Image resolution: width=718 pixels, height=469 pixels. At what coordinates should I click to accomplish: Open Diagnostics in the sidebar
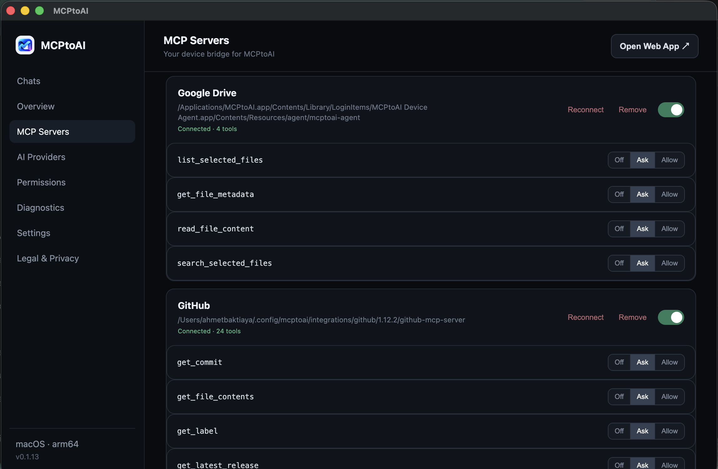tap(72, 208)
